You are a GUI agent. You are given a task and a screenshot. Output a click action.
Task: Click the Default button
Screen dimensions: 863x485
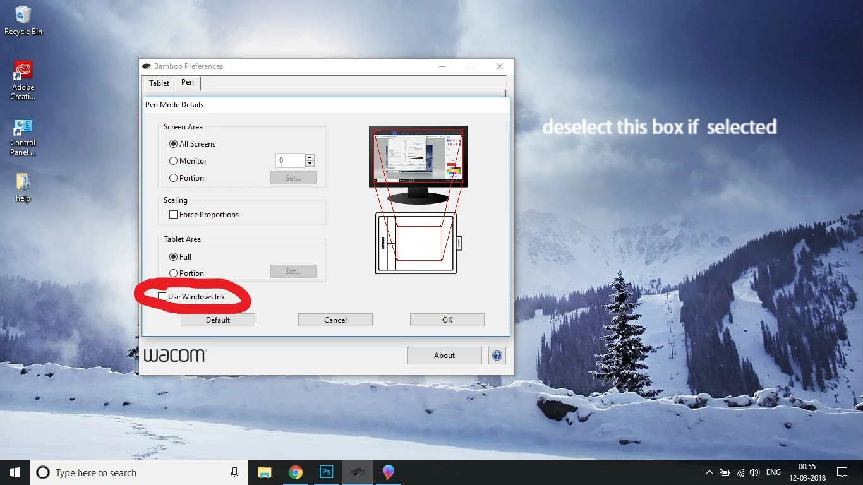pos(218,320)
